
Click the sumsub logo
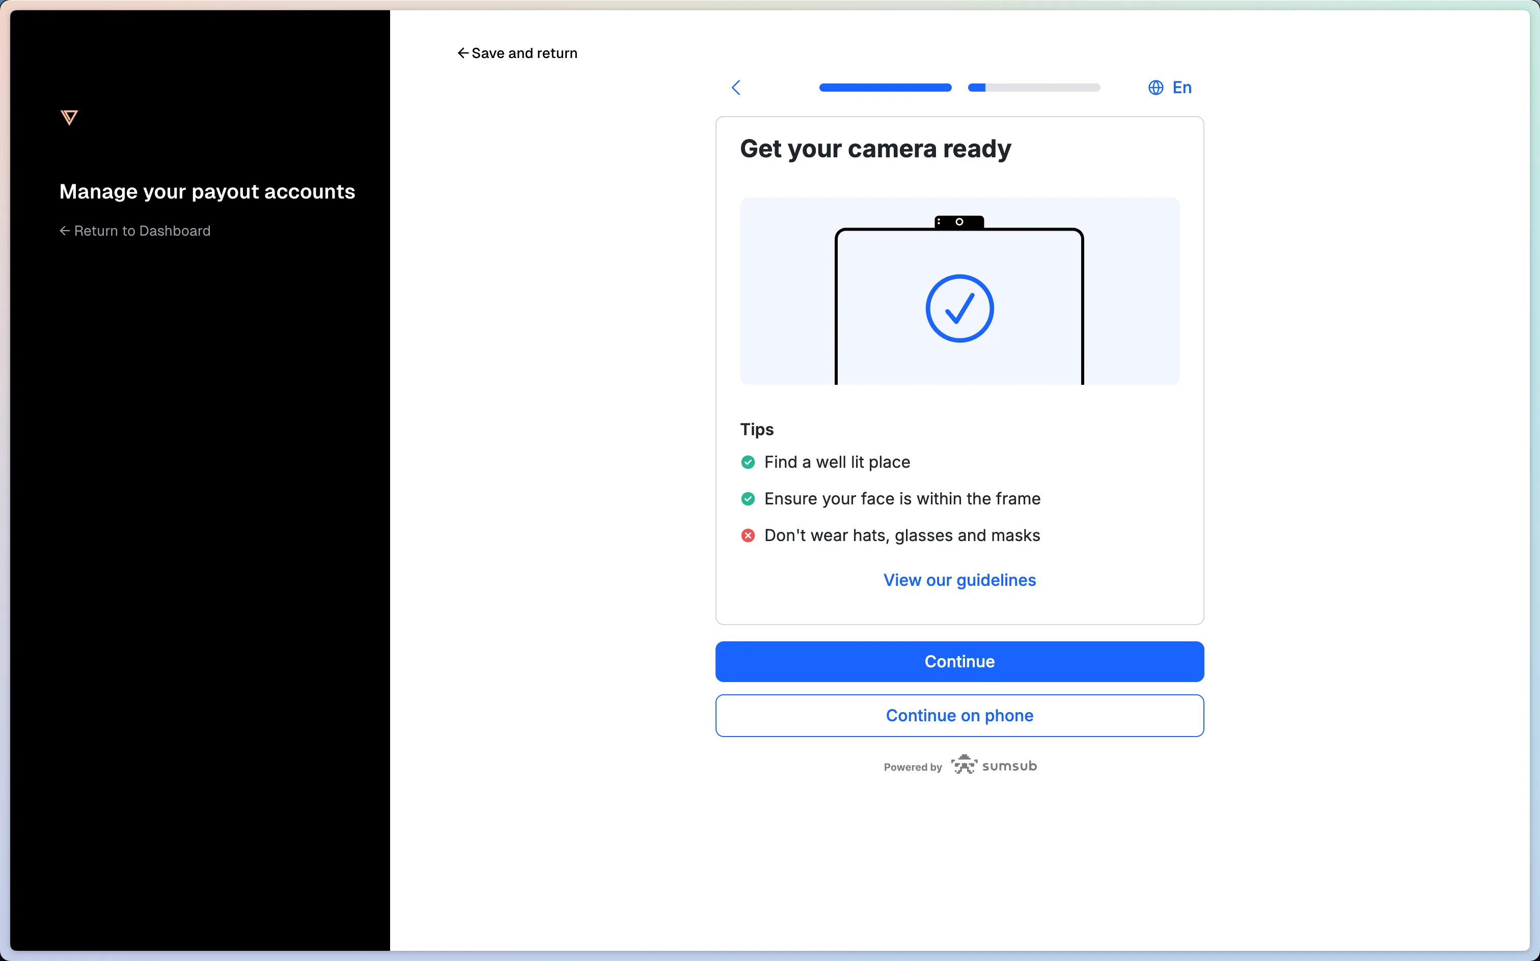point(994,765)
